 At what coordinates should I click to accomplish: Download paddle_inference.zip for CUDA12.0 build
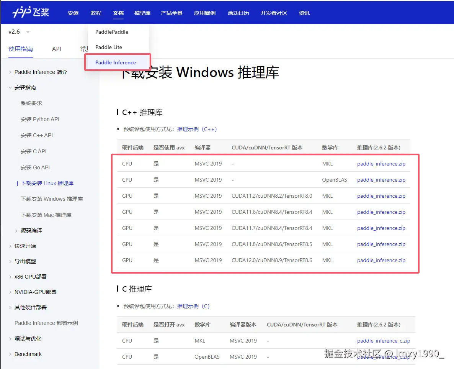pos(381,260)
